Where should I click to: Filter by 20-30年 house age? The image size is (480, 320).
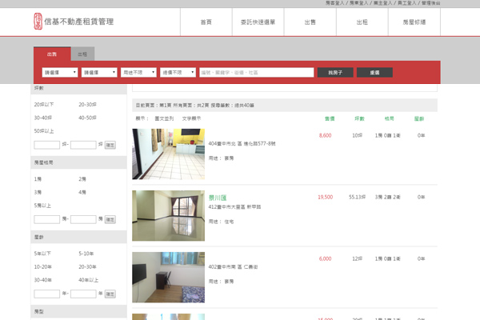(87, 266)
